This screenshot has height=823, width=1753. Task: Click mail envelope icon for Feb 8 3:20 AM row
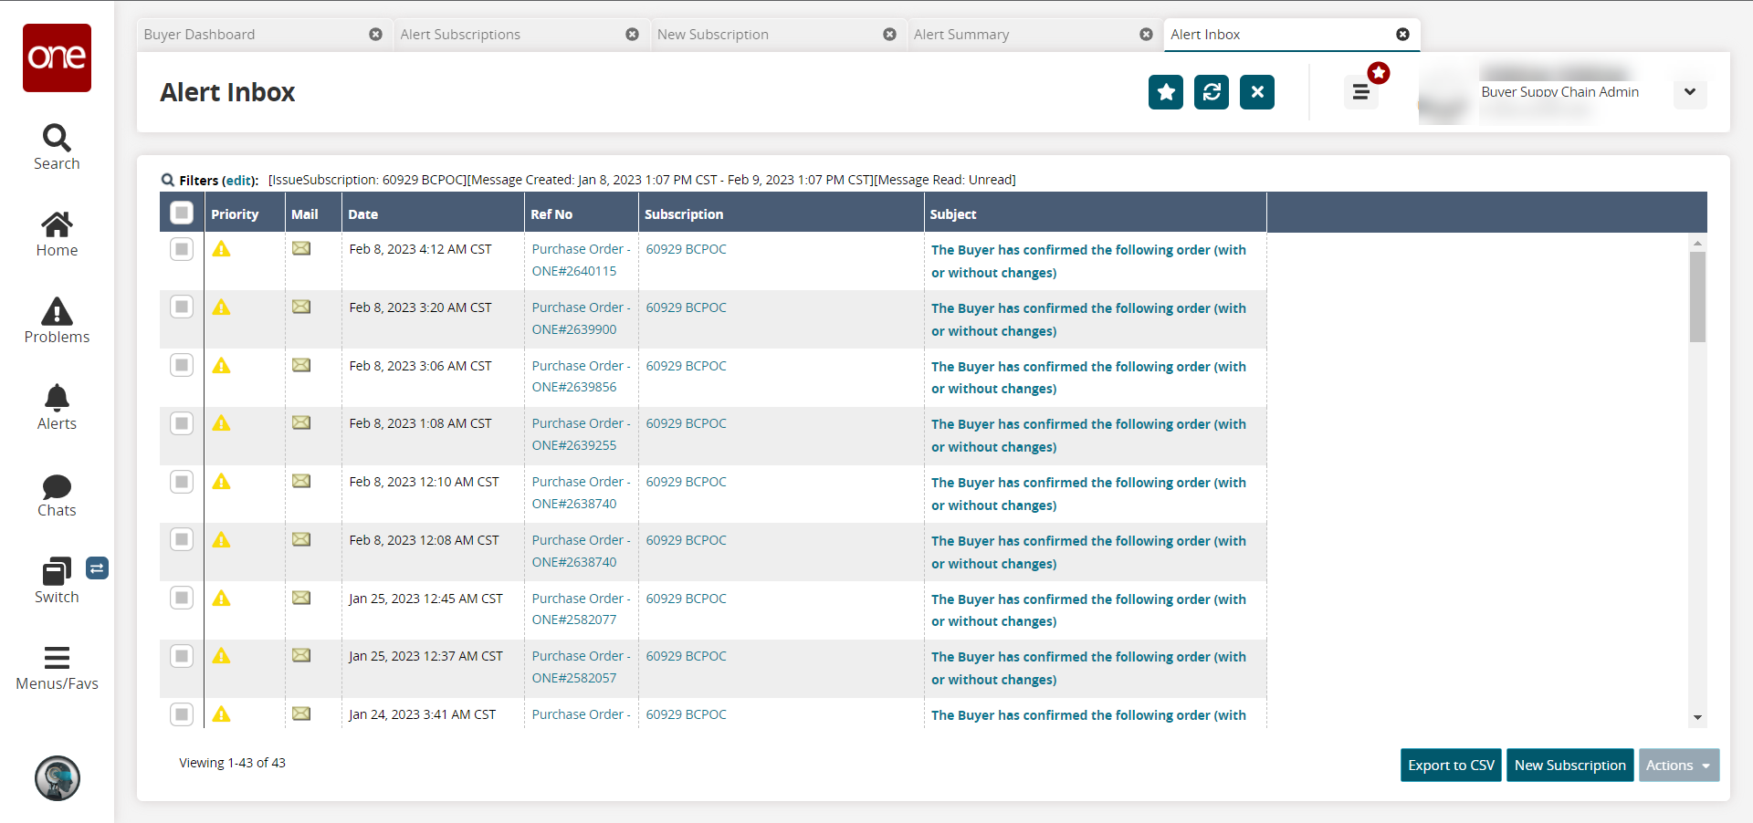(x=301, y=307)
